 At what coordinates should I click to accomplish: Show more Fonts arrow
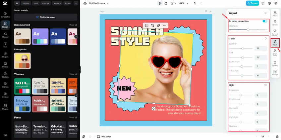tap(76, 130)
